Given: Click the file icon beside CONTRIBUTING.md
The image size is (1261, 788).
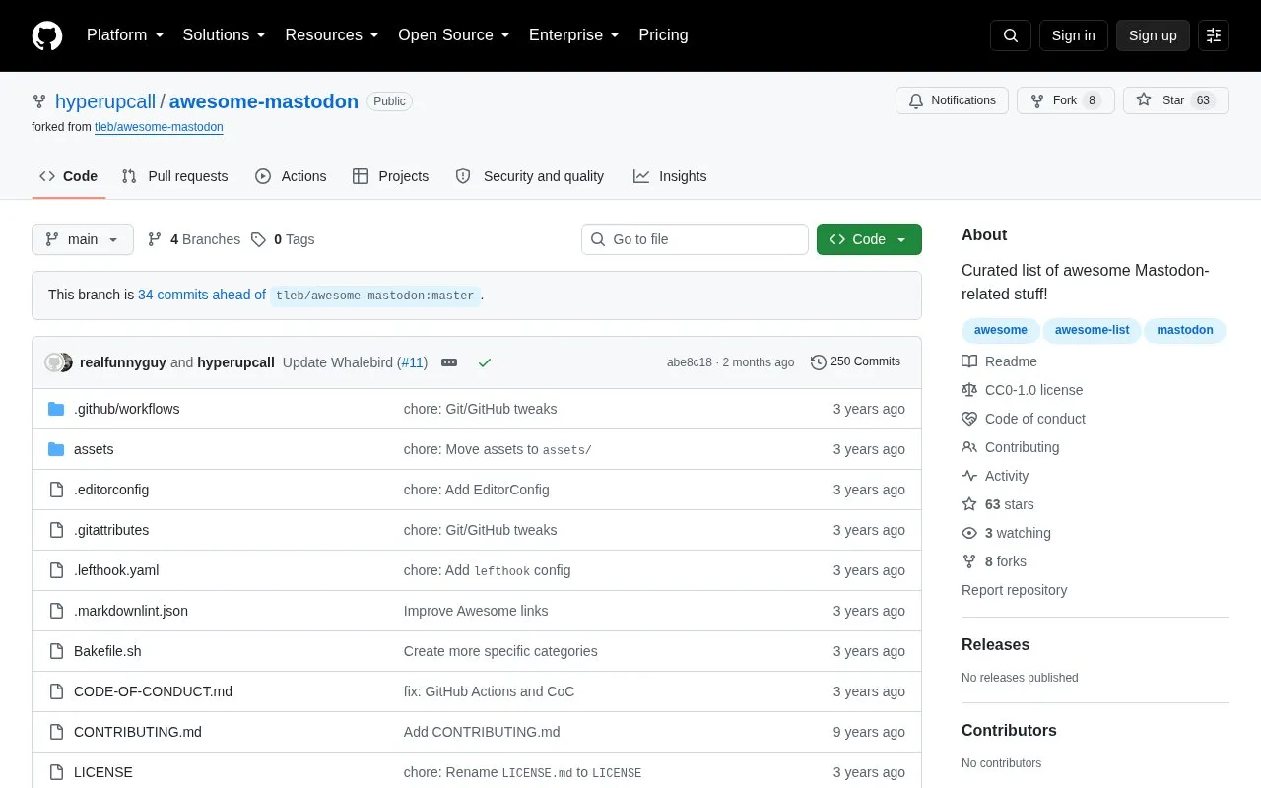Looking at the screenshot, I should 56,732.
